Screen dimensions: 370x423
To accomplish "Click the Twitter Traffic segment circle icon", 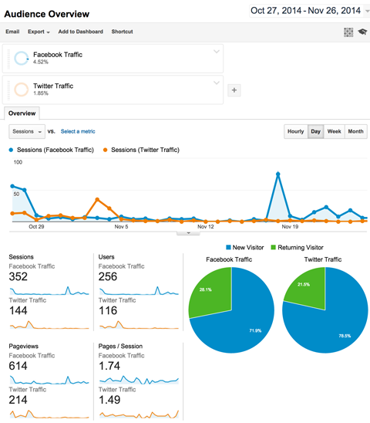I will 22,90.
